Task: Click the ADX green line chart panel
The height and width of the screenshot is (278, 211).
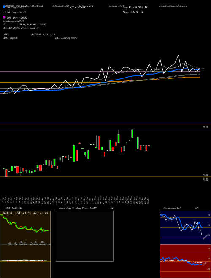Action: [x=25, y=227]
